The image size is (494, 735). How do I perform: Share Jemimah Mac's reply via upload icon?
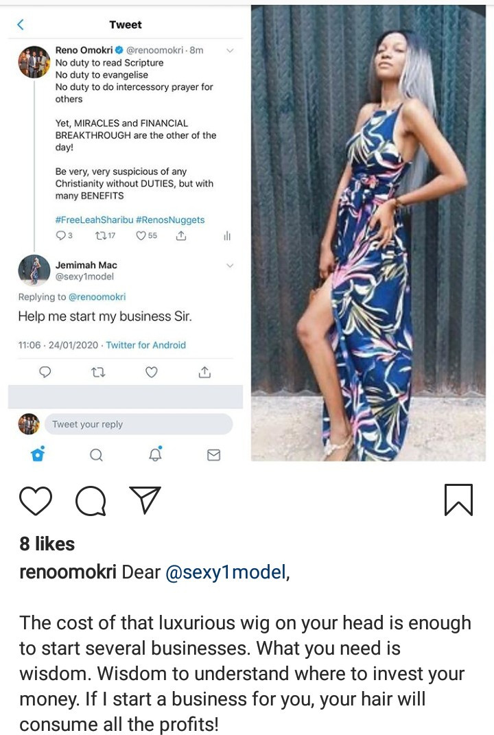[204, 372]
